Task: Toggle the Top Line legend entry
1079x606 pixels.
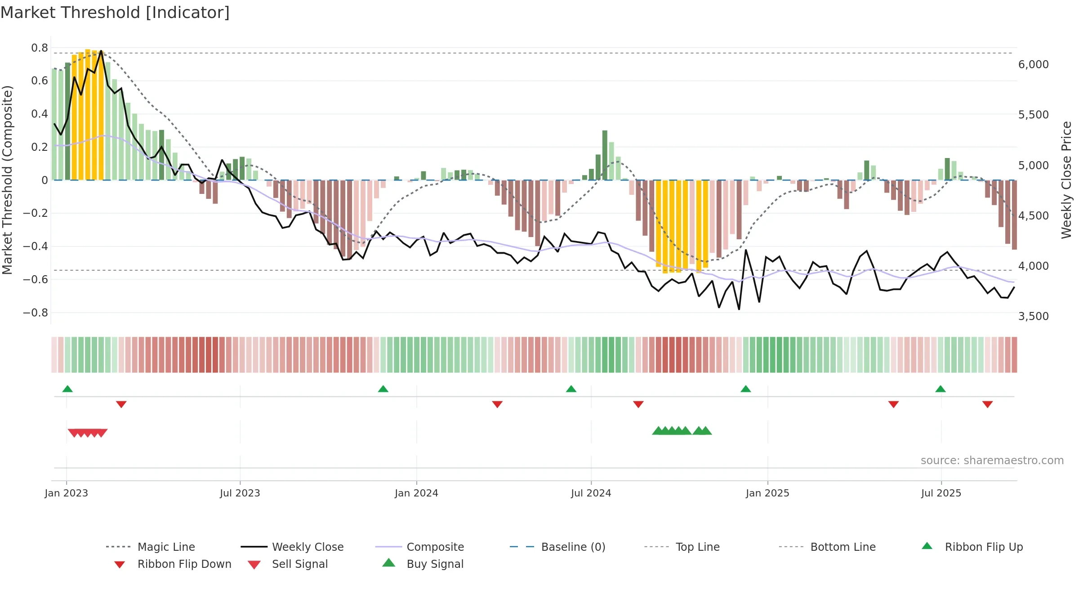Action: coord(682,547)
